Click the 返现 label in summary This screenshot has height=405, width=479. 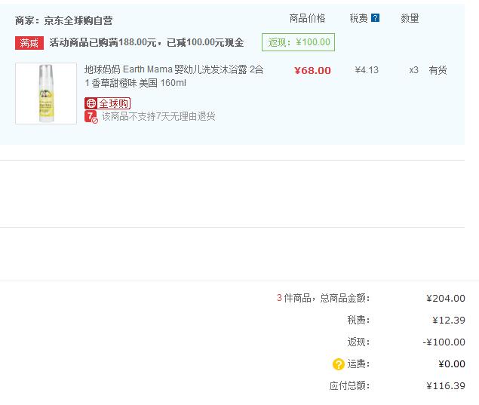pyautogui.click(x=358, y=342)
